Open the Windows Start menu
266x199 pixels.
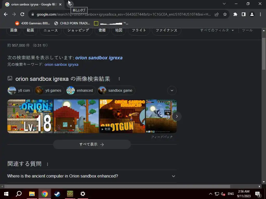pos(6,194)
